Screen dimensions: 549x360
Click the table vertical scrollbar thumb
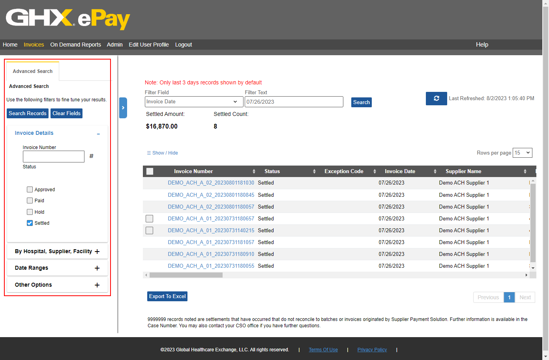[x=533, y=223]
